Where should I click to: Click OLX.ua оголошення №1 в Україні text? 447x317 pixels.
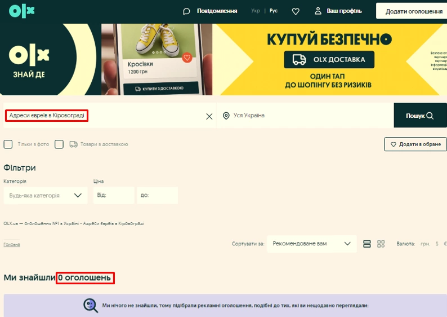click(x=74, y=223)
